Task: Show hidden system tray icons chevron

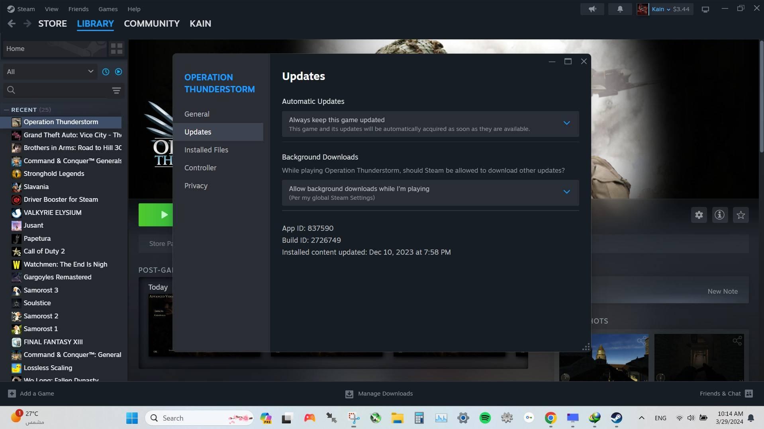Action: tap(641, 418)
